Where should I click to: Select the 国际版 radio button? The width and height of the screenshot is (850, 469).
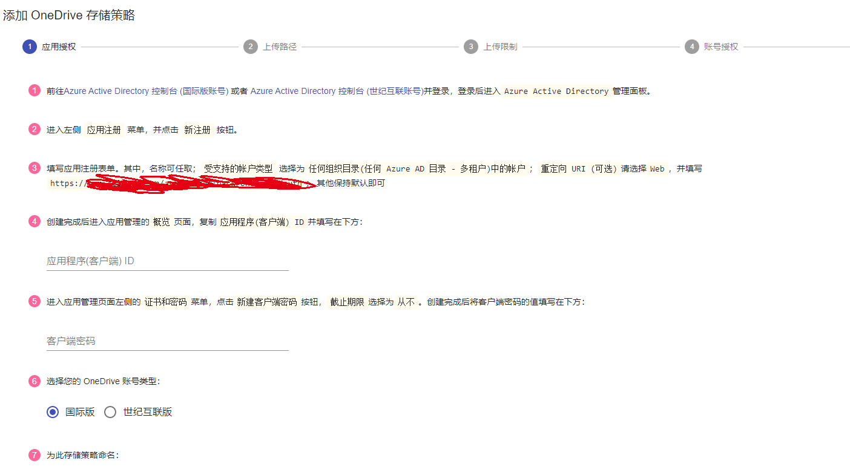point(53,412)
